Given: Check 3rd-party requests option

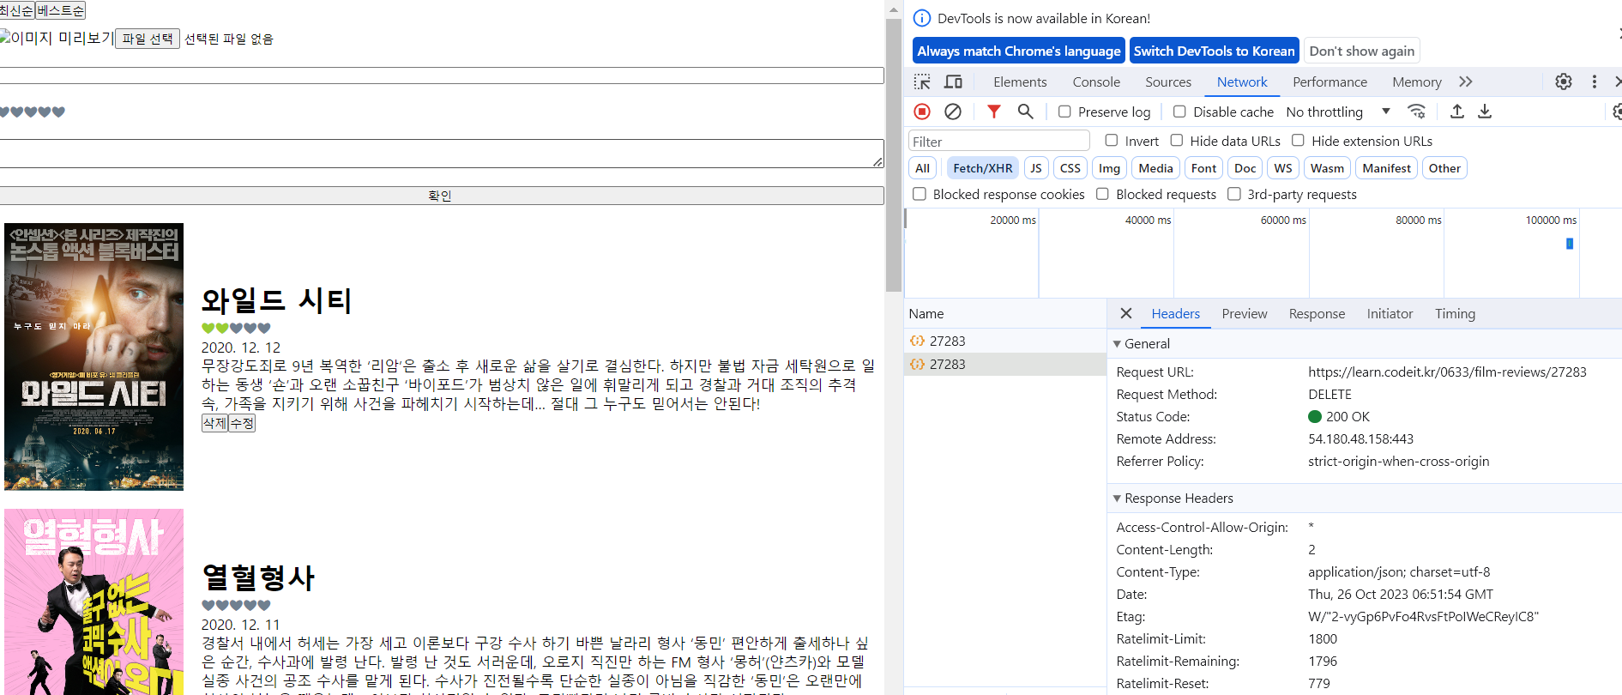Looking at the screenshot, I should (x=1234, y=194).
